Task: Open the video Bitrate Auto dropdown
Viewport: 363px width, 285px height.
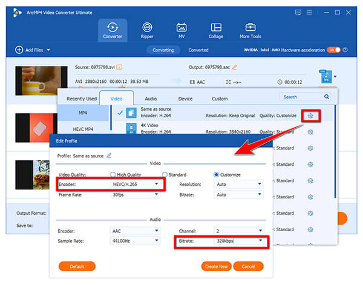Action: (238, 195)
